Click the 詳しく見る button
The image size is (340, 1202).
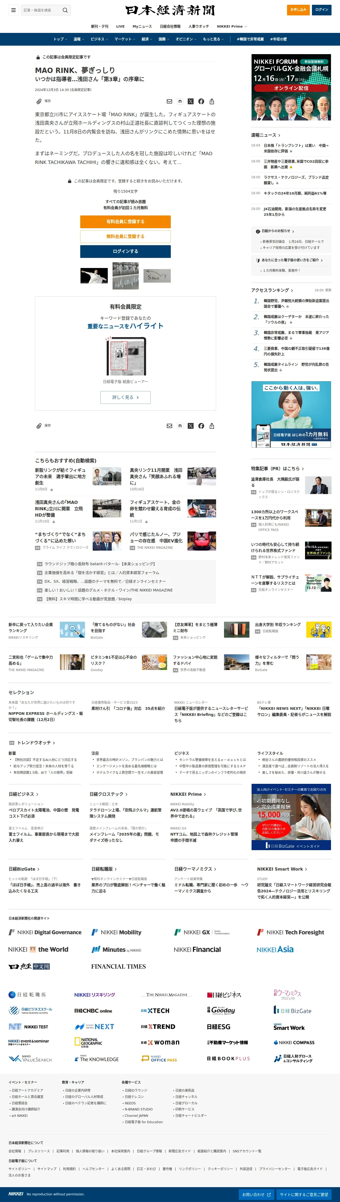point(125,397)
